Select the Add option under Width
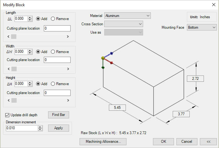 pyautogui.click(x=38, y=52)
